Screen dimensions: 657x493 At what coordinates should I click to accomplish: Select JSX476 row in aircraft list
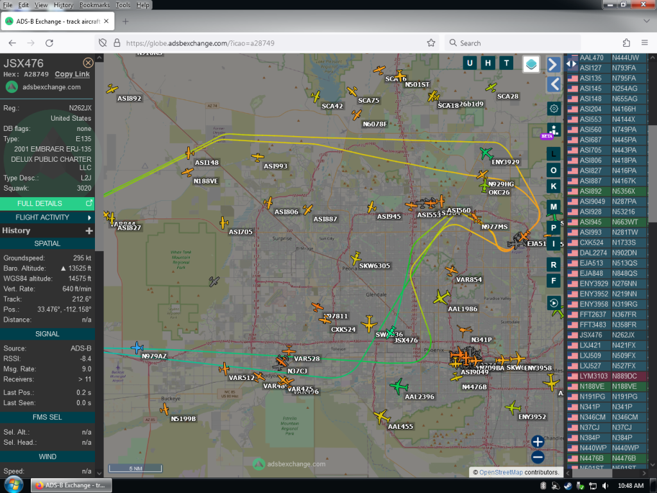(607, 335)
